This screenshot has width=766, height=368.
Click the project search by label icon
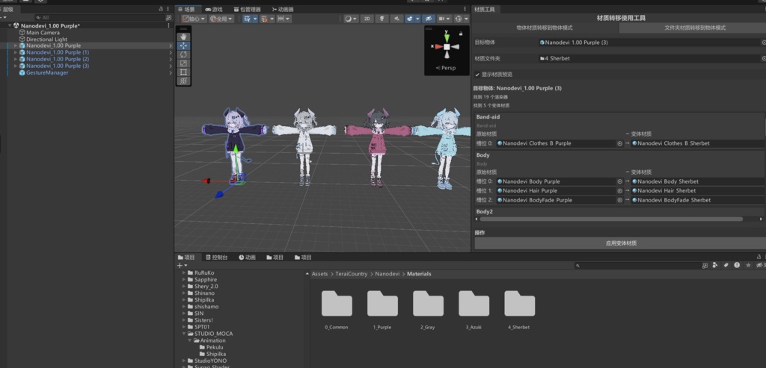pos(726,265)
